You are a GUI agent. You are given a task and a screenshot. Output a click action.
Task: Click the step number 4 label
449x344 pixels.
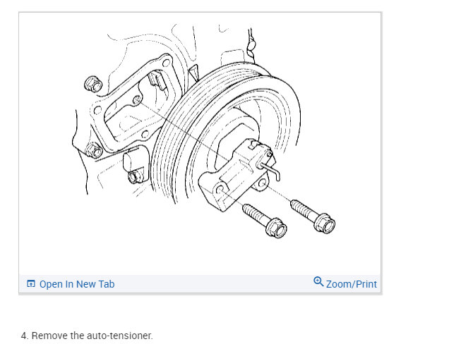(x=25, y=336)
